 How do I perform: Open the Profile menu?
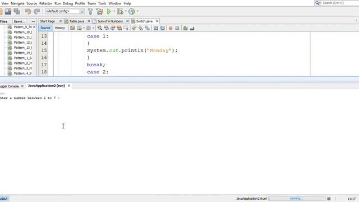80,3
